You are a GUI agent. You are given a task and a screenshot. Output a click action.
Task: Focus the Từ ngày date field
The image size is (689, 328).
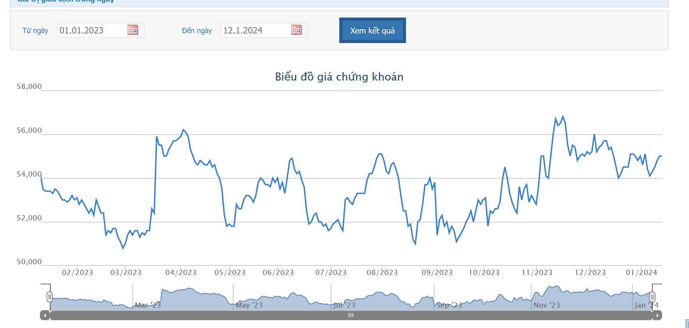click(x=92, y=30)
